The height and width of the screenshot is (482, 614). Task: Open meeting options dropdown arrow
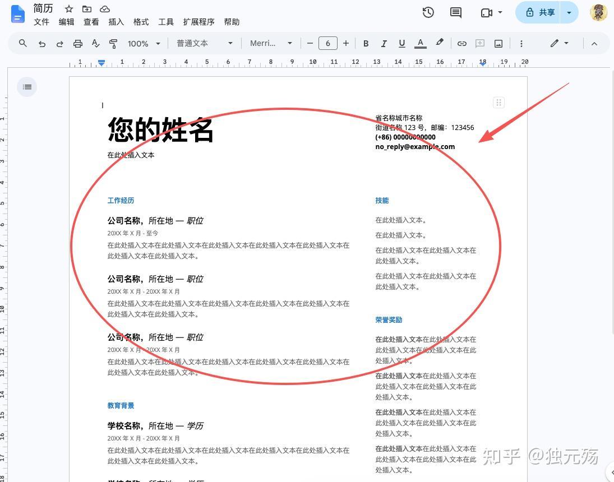point(500,12)
